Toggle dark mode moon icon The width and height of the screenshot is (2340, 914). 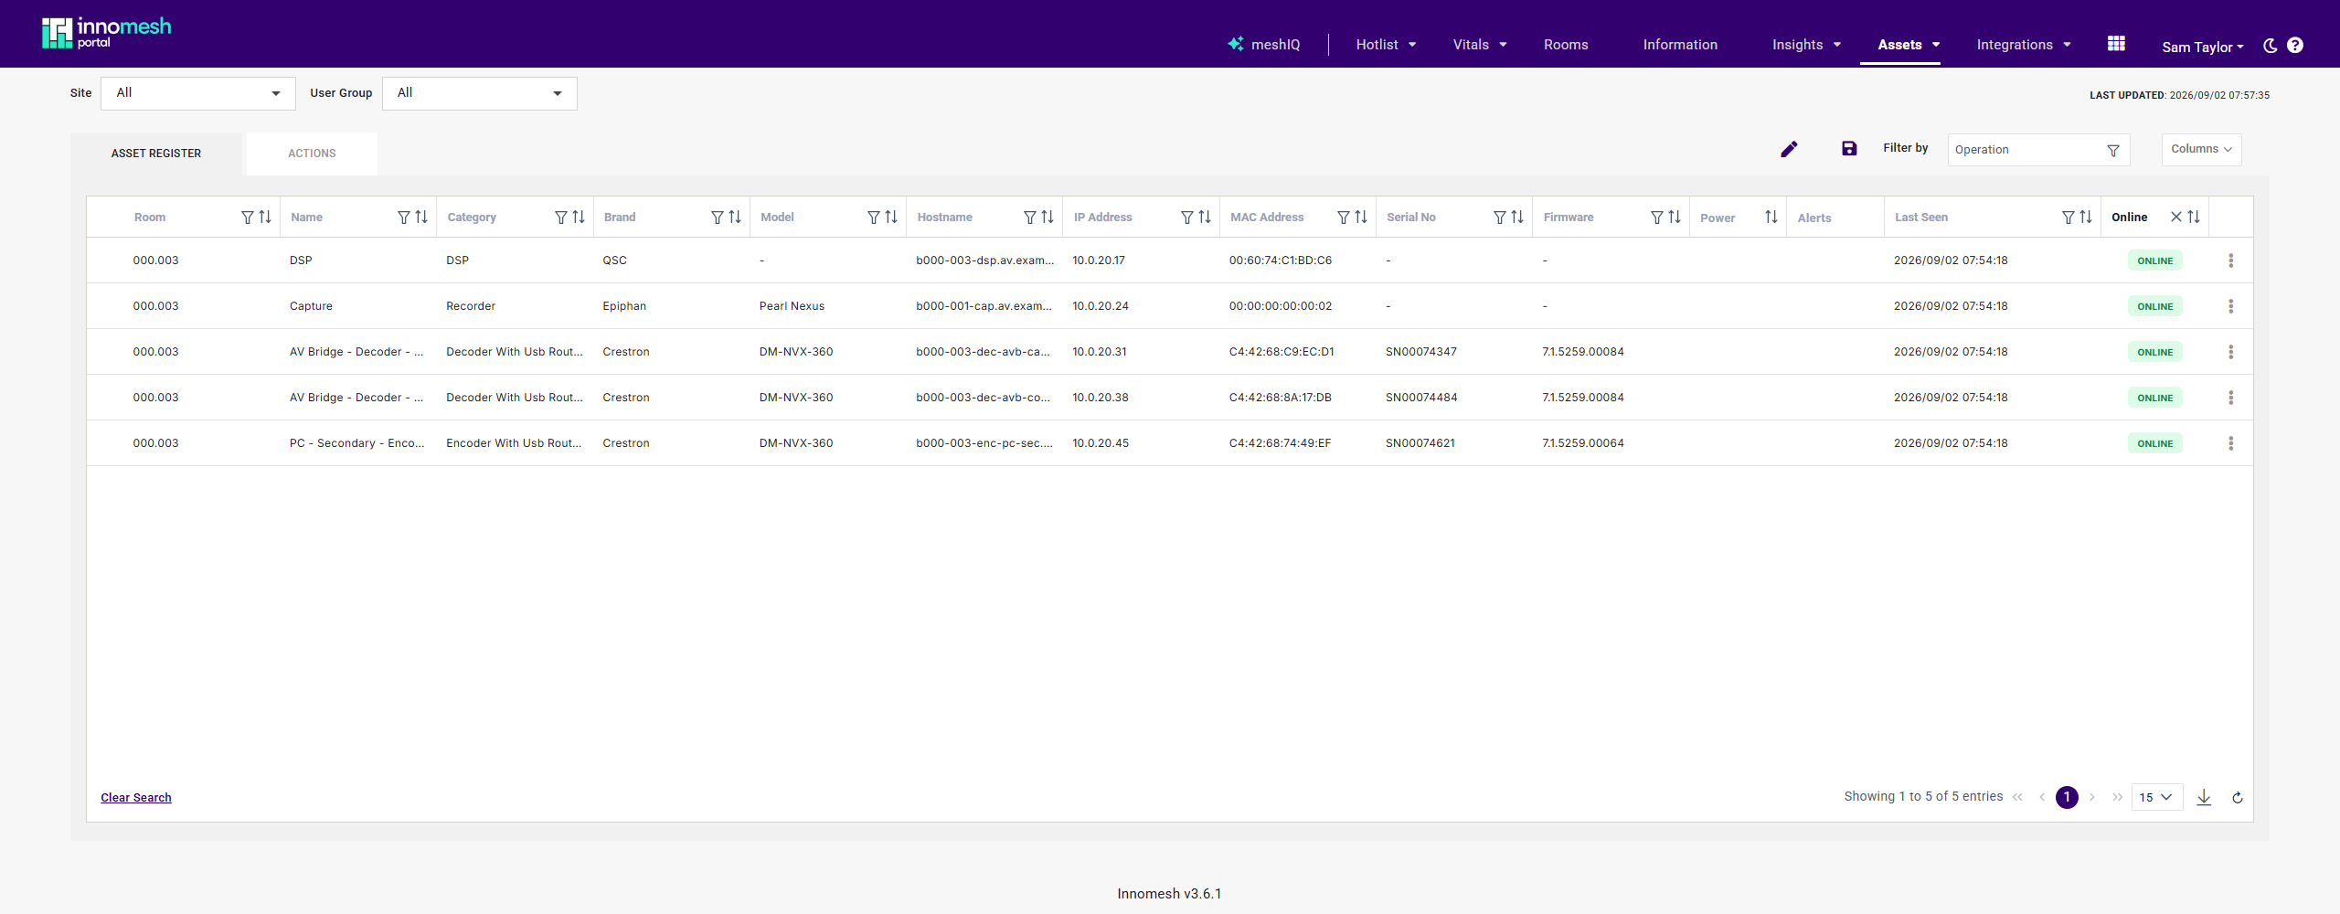tap(2270, 46)
